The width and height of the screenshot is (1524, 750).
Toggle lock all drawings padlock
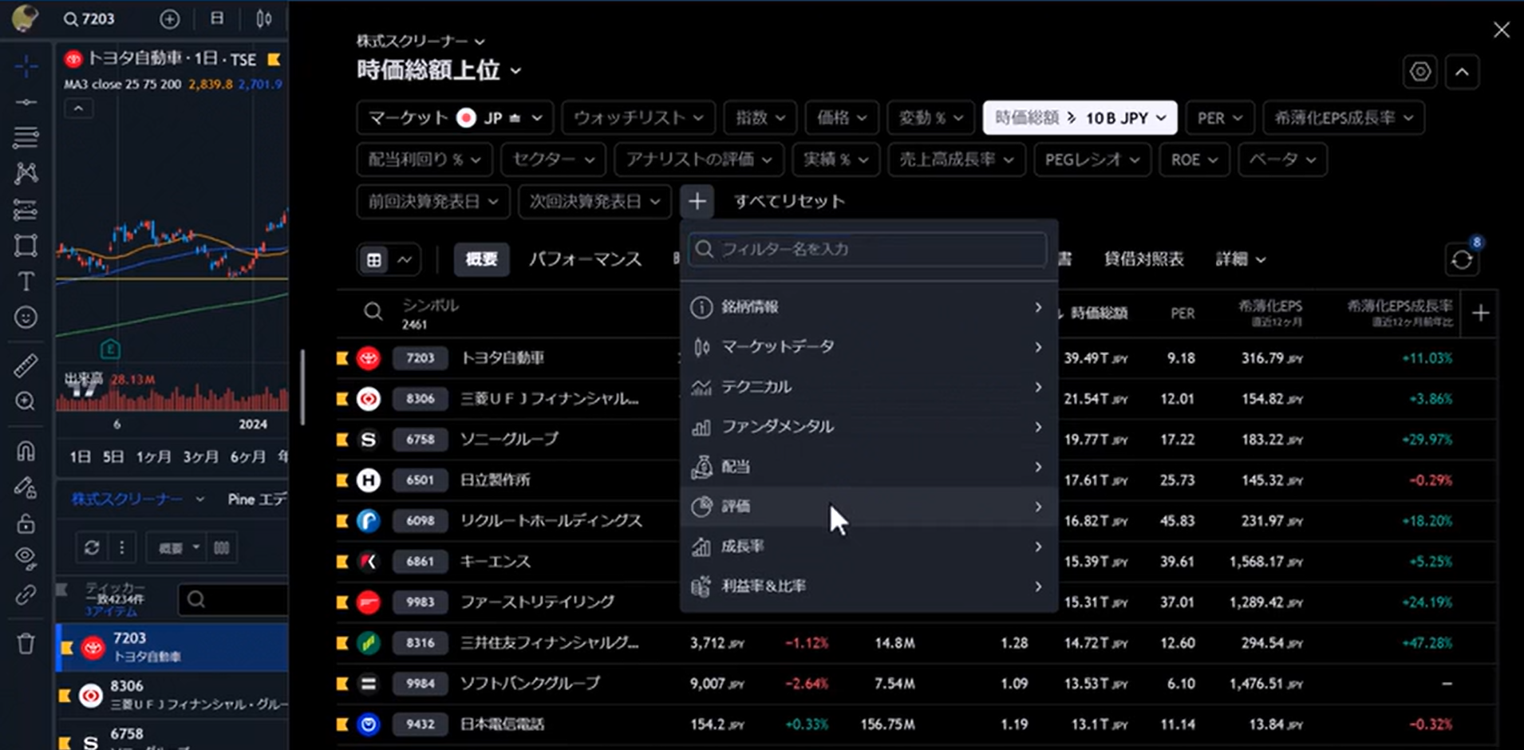pyautogui.click(x=26, y=523)
